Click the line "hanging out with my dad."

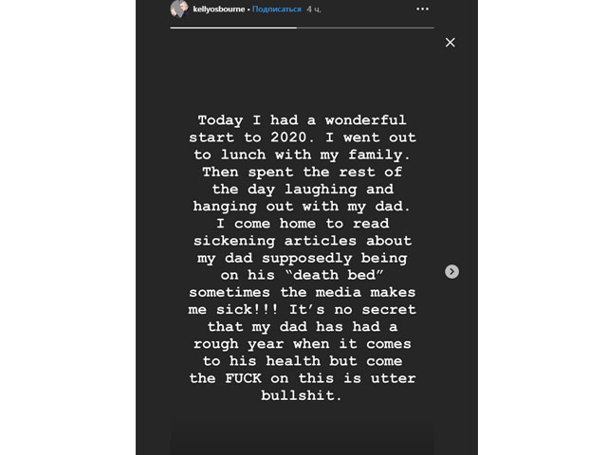click(302, 207)
